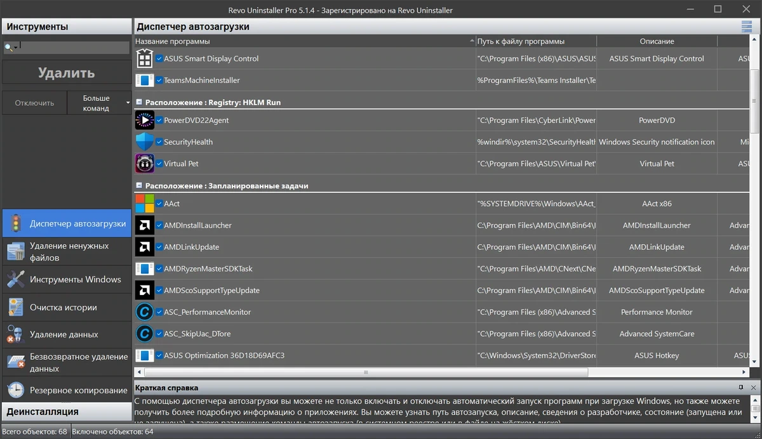
Task: Toggle the AMDInstallLauncher checkbox
Action: (x=159, y=226)
